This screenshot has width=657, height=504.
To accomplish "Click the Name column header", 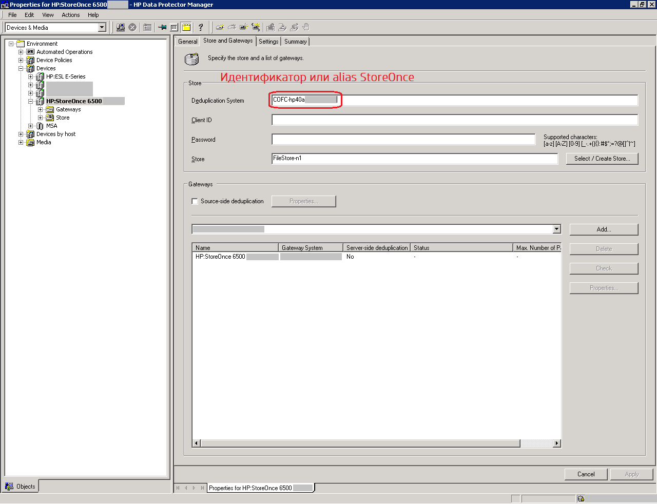I will 236,247.
